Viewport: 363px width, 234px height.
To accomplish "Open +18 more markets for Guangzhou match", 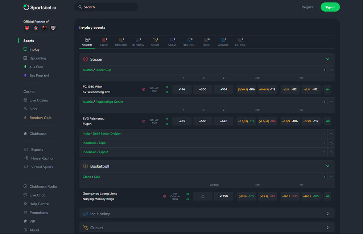I will tap(327, 197).
